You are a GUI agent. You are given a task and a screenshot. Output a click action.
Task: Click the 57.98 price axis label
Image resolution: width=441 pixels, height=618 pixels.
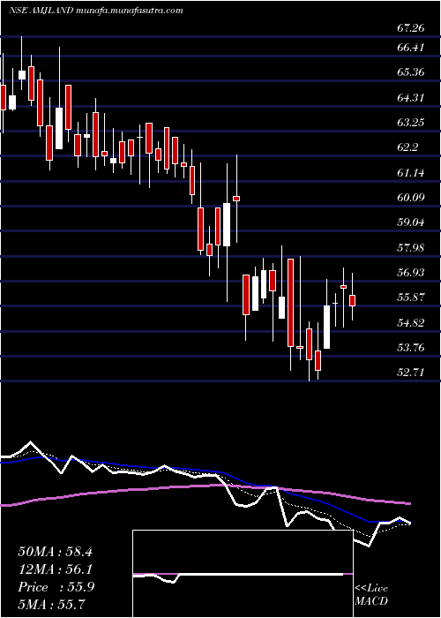(x=411, y=247)
